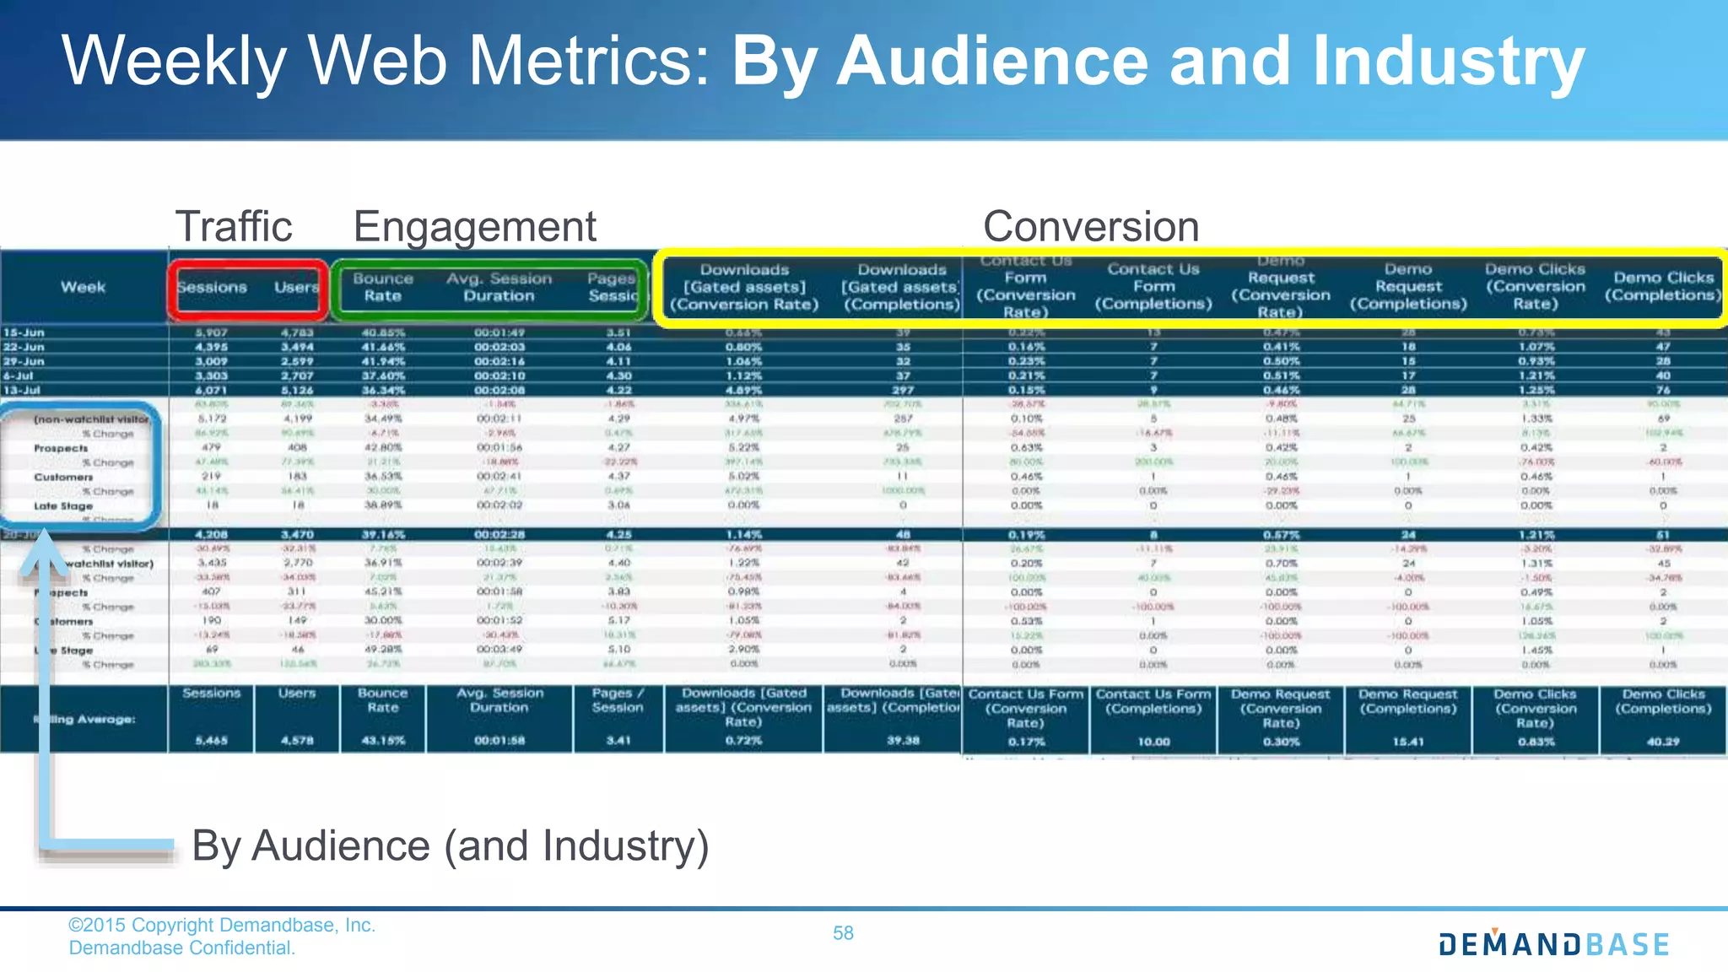The width and height of the screenshot is (1728, 972).
Task: Click the Prospects label inside blue box
Action: 61,448
